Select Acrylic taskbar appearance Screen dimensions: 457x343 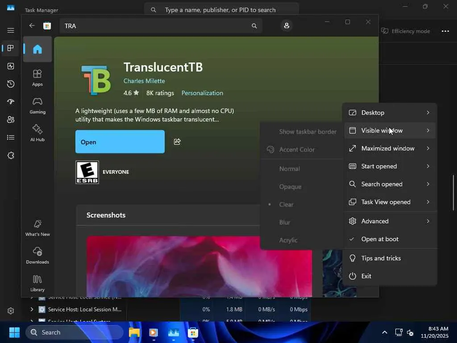click(302, 240)
